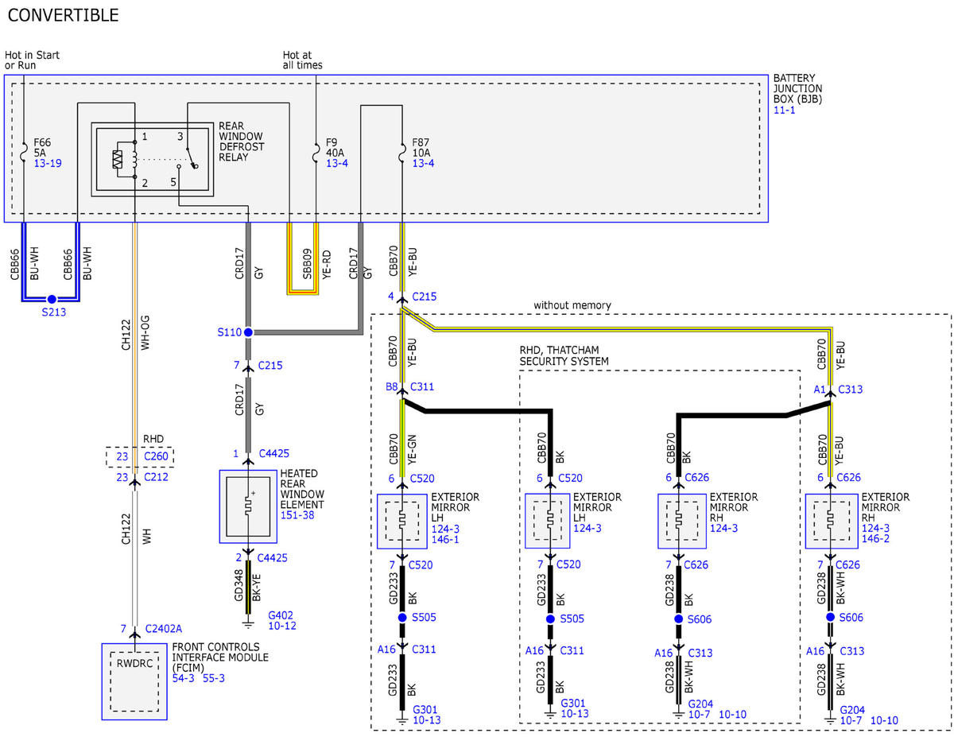Open ground G402 reference
Viewport: 954px width, 737px height.
click(x=281, y=615)
